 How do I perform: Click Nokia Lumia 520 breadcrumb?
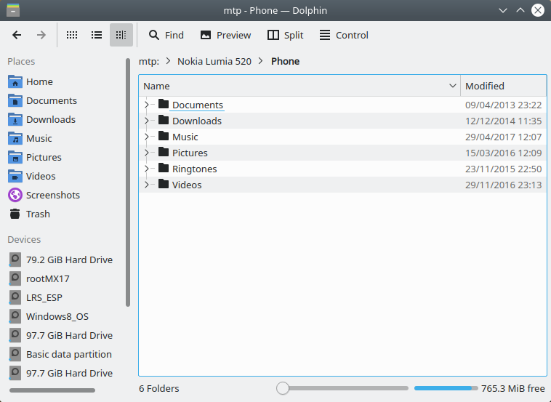click(x=214, y=61)
